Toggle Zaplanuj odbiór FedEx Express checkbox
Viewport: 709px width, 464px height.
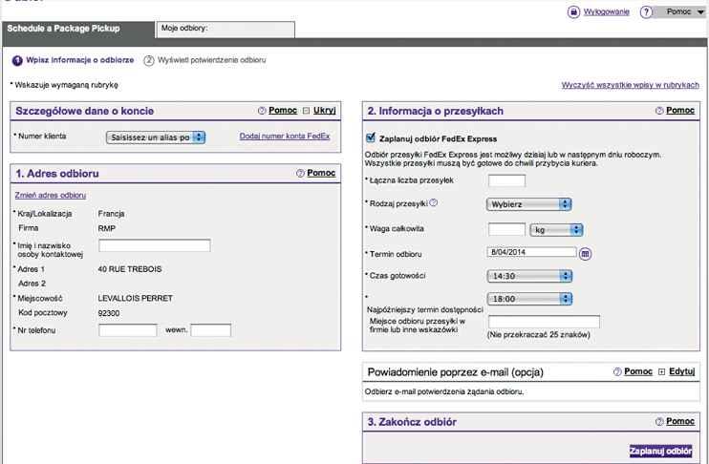tap(371, 137)
